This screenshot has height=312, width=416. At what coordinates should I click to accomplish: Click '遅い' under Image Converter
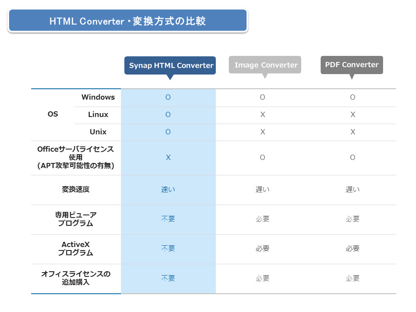click(263, 189)
